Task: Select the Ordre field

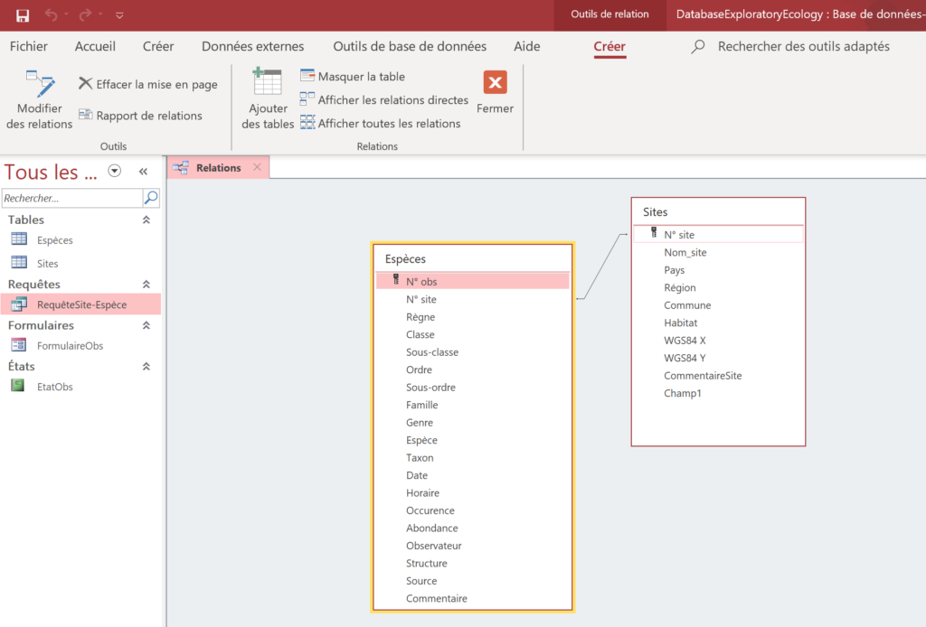Action: pos(472,370)
